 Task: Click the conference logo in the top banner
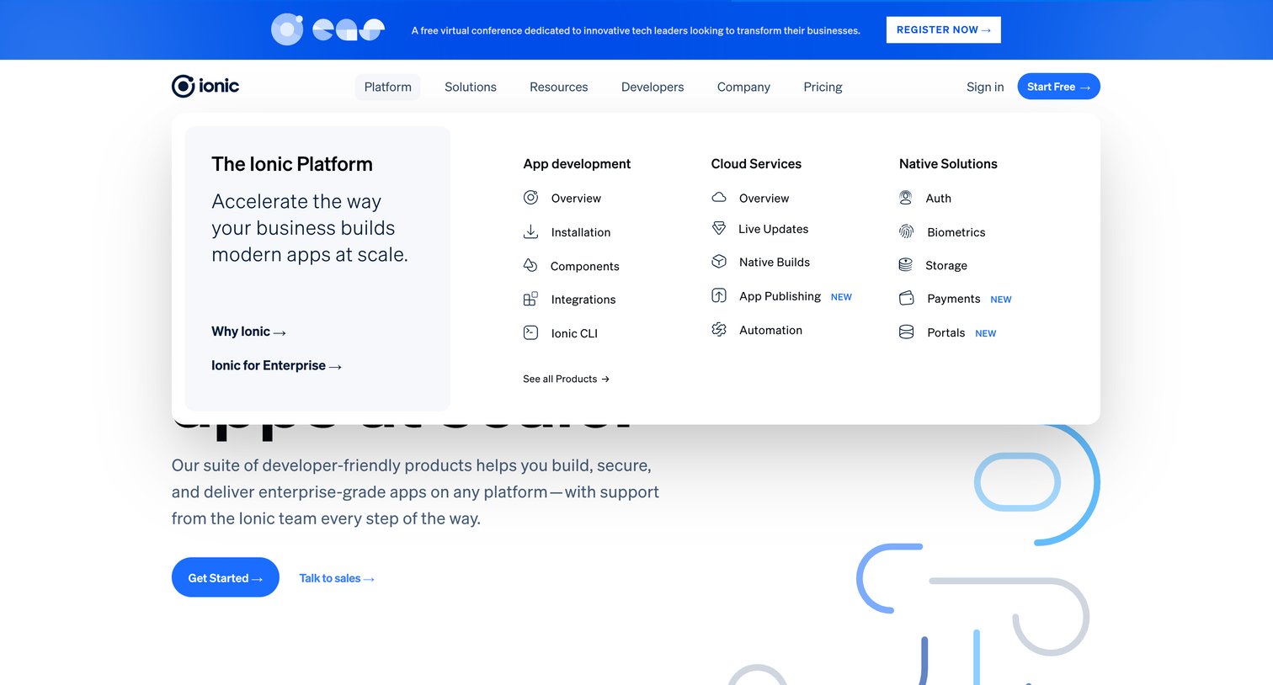[x=328, y=29]
